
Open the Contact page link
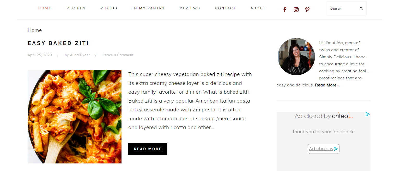(x=225, y=8)
